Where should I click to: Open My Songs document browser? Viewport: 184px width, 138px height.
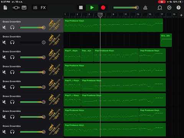tap(5, 8)
